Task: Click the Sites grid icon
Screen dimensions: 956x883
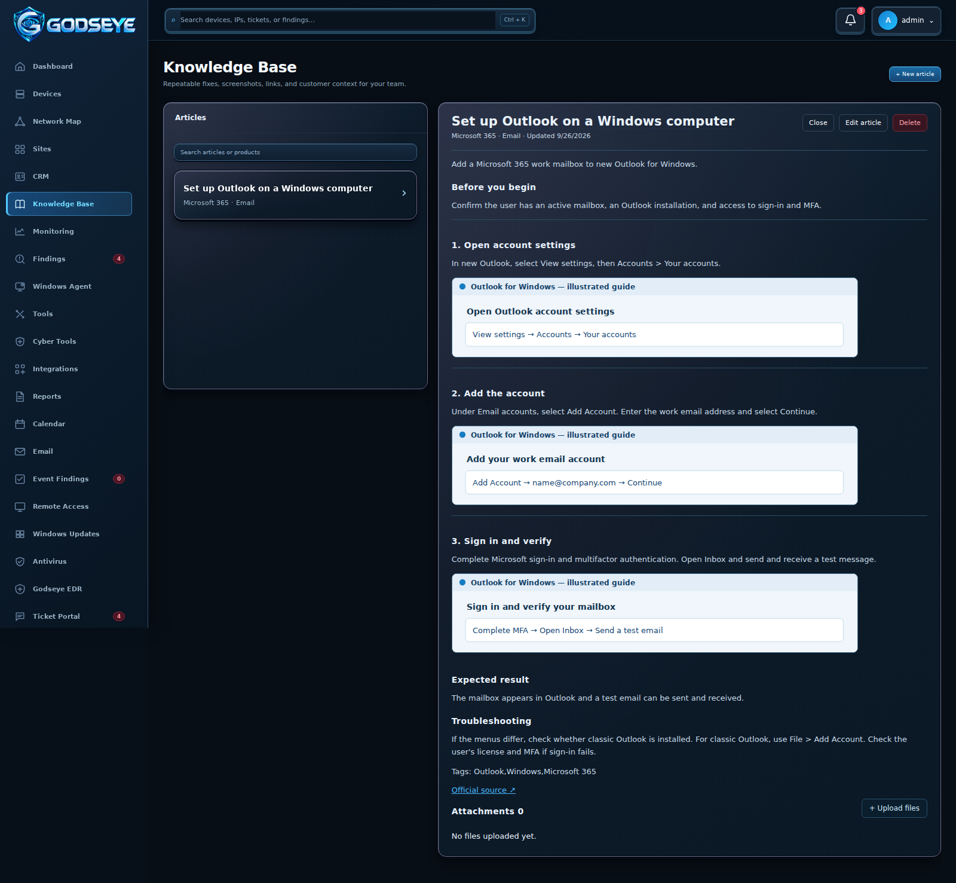Action: [20, 149]
